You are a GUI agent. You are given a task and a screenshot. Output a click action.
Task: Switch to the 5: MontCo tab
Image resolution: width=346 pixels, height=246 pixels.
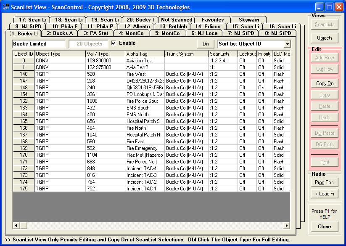167,33
